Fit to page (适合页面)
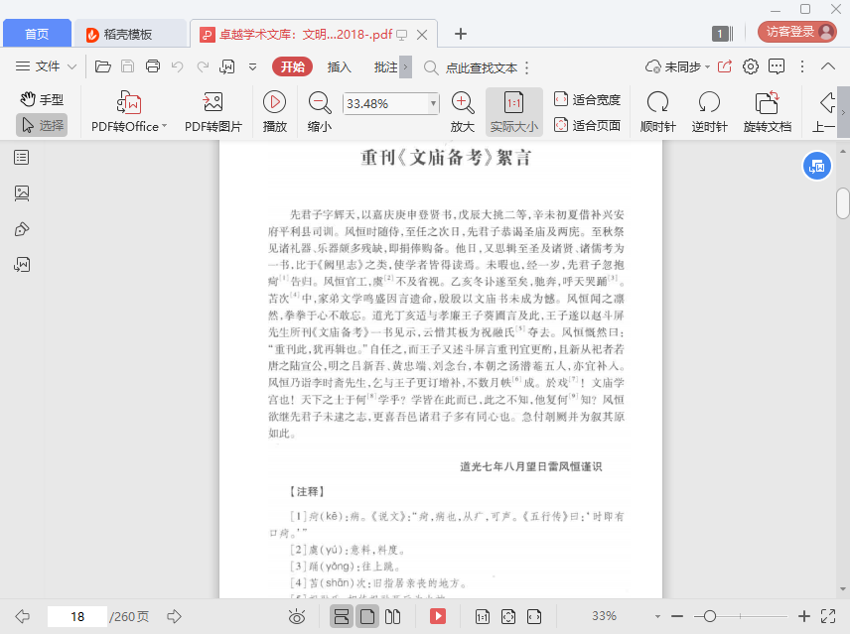This screenshot has height=634, width=850. coord(587,125)
